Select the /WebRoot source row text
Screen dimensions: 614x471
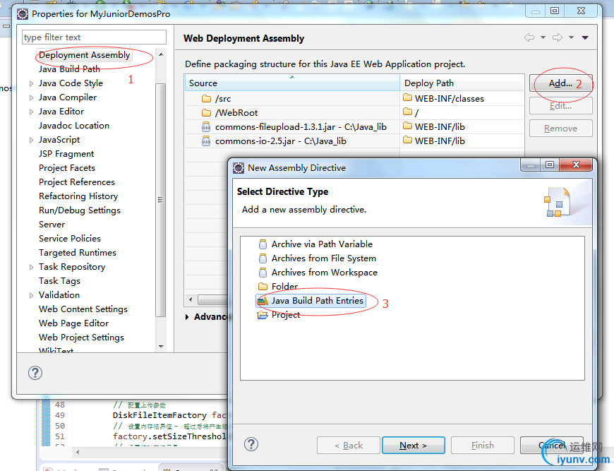point(236,113)
